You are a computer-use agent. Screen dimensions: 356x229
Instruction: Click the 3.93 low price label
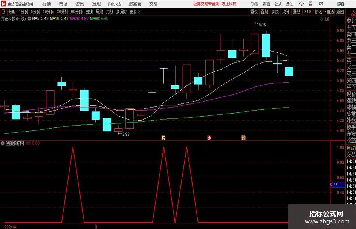126,134
